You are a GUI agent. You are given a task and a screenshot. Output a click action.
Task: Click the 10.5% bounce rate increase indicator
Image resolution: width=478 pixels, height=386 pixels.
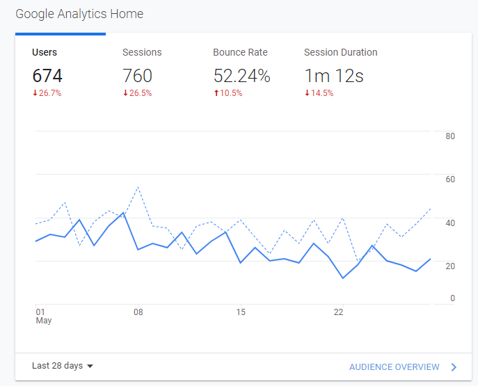(228, 93)
